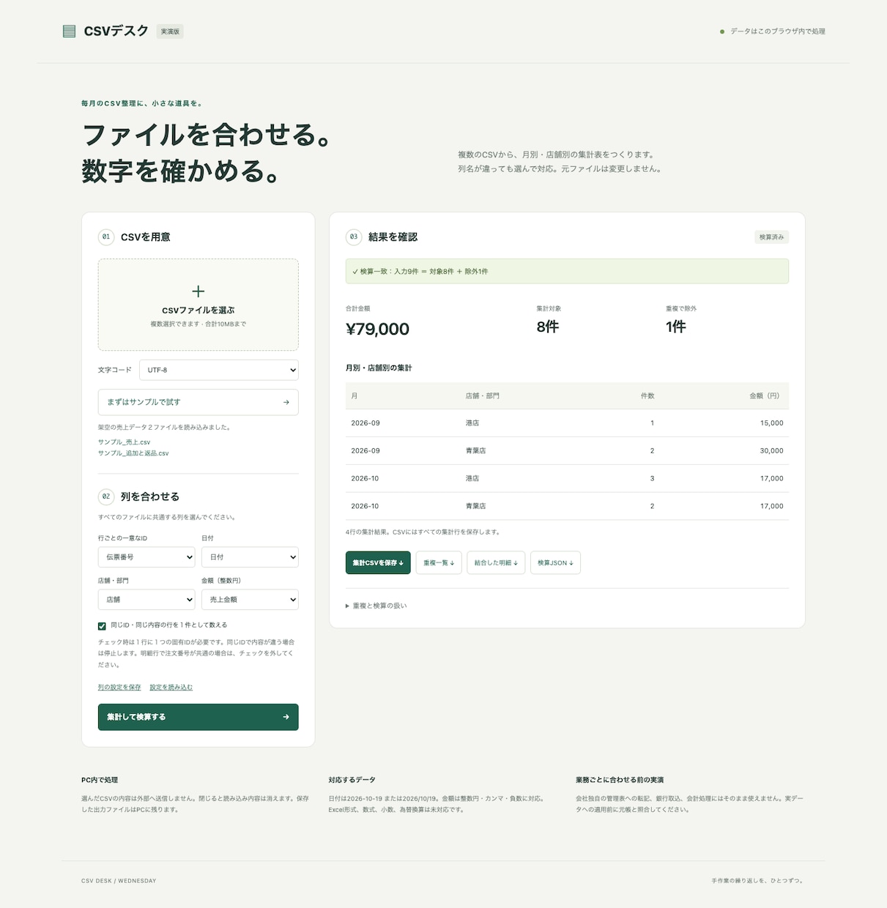Click step 03 circle badge

click(354, 237)
